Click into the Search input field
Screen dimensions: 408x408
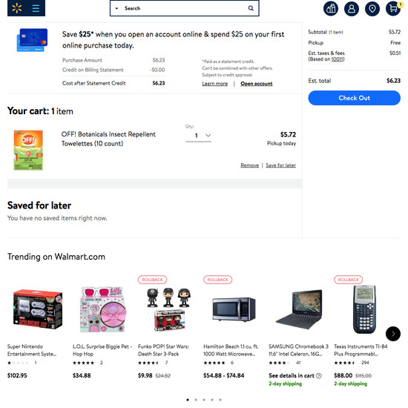(x=184, y=8)
